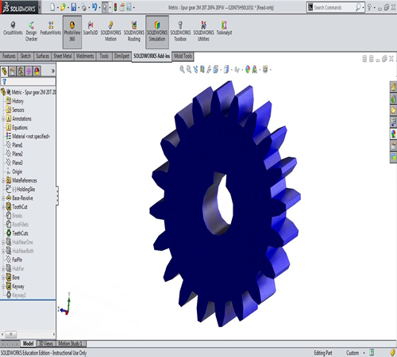This screenshot has width=397, height=357.
Task: Open SOLIDWORKS Routing add-in
Action: point(134,31)
